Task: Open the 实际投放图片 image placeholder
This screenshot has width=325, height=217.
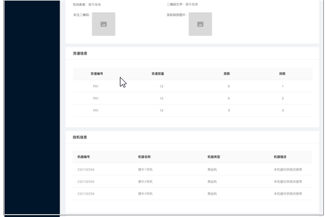Action: pos(200,24)
